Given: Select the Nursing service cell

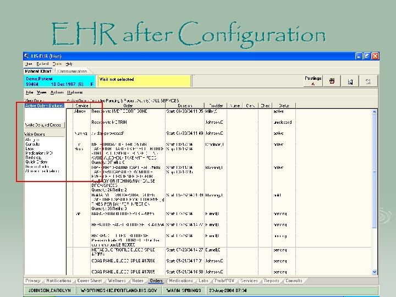Looking at the screenshot, I should (x=80, y=133).
